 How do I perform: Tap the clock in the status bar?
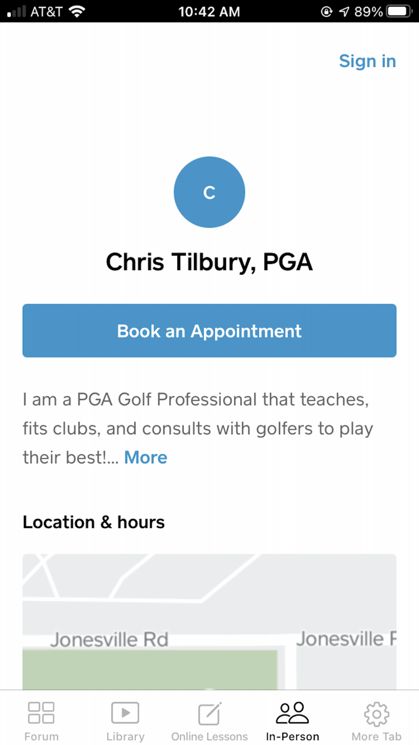[209, 11]
